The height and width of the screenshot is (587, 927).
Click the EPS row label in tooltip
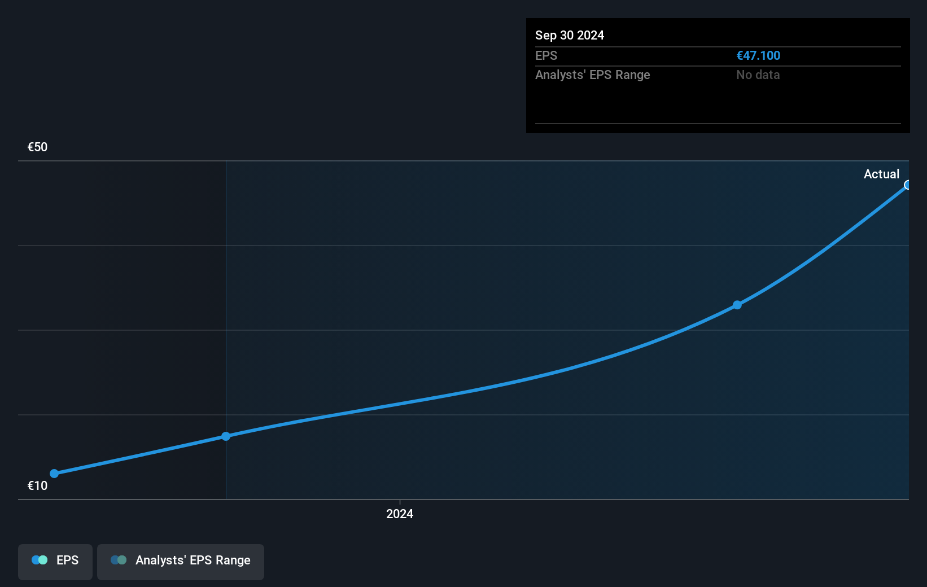click(x=546, y=56)
